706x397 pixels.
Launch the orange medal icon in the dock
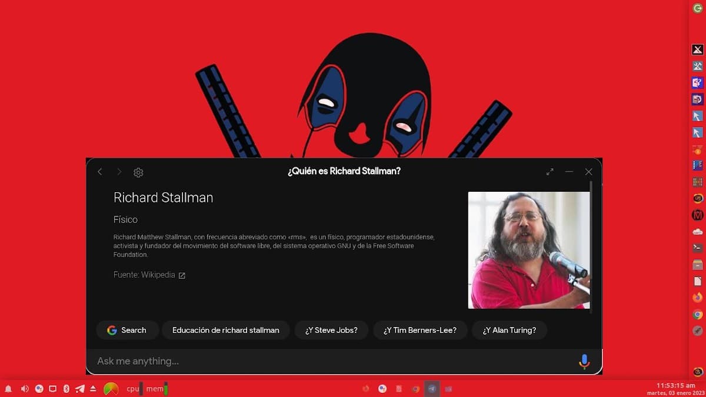(x=698, y=149)
